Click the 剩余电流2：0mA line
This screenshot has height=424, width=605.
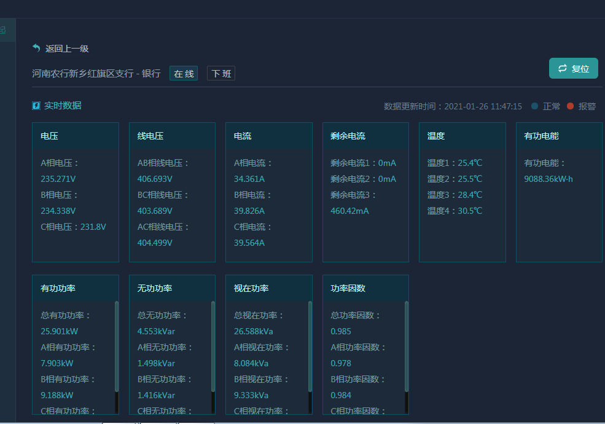coord(363,179)
